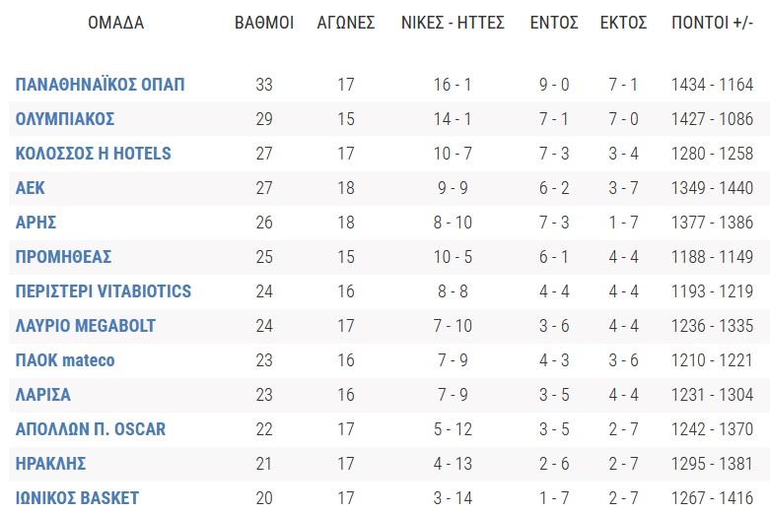Open the ΠΑΟΚ mateco team page
This screenshot has height=514, width=770.
click(65, 360)
